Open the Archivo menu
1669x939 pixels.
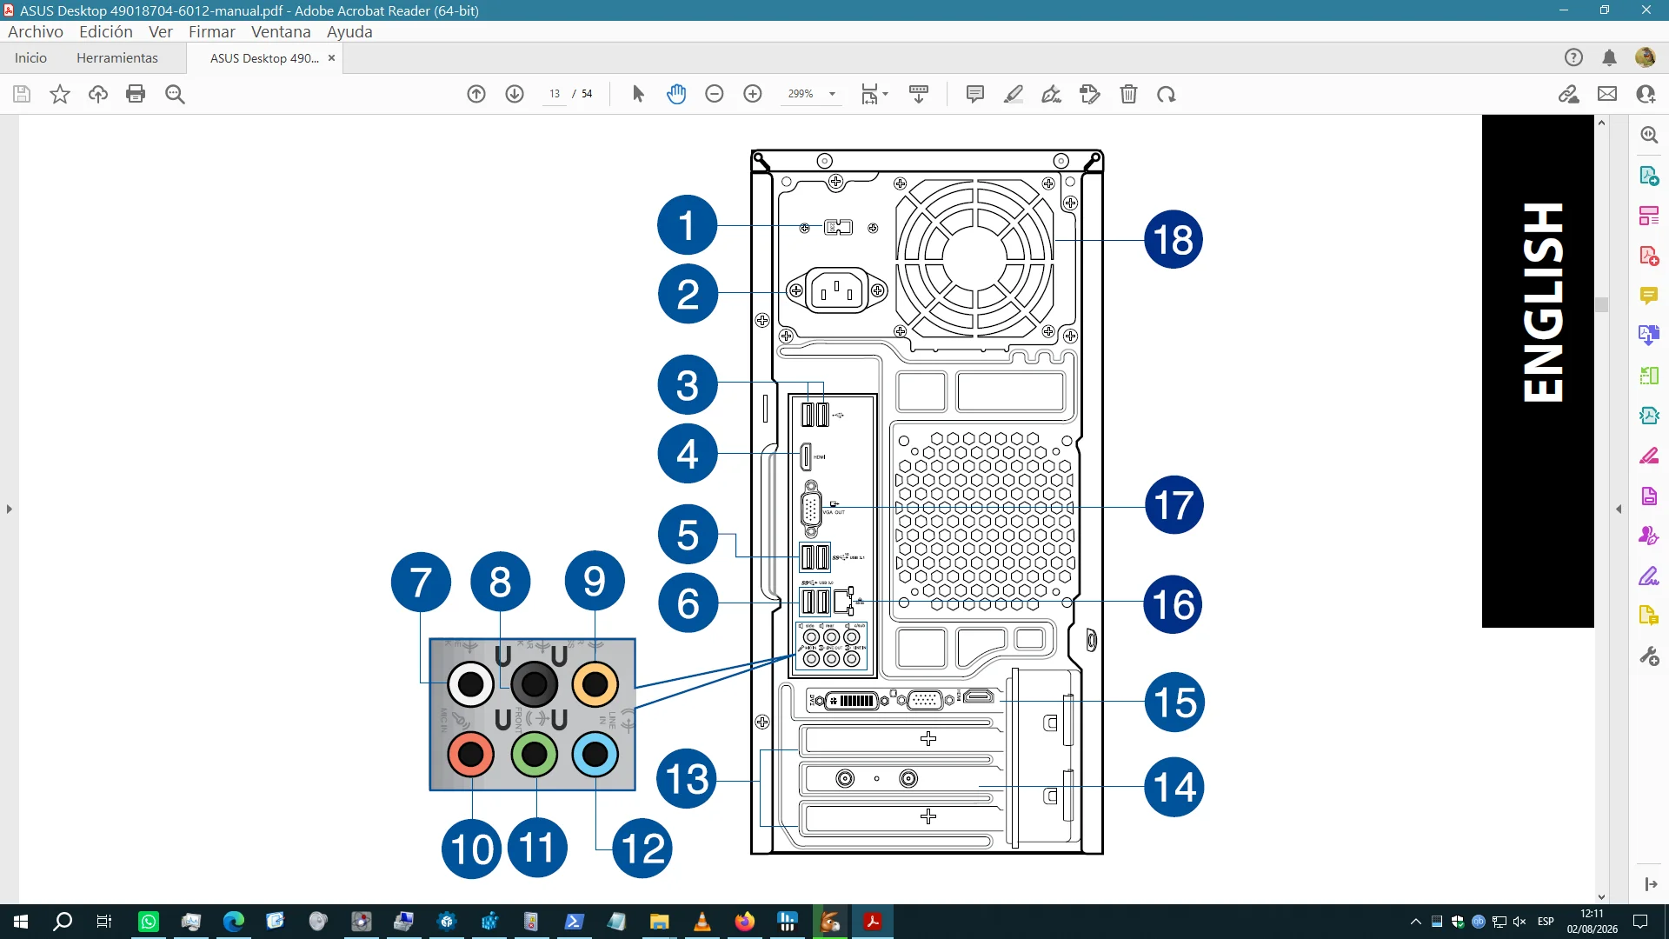pyautogui.click(x=36, y=31)
